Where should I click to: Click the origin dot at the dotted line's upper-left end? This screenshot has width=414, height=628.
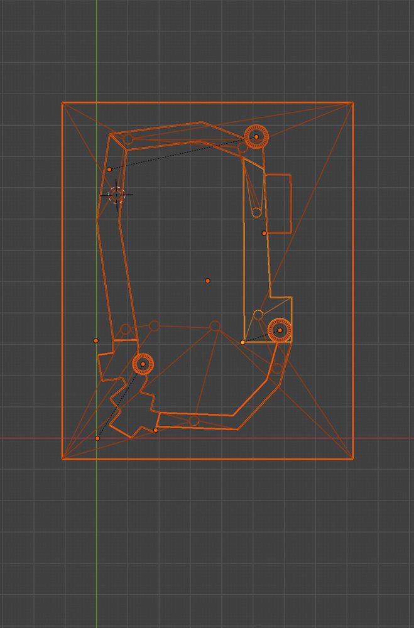[x=109, y=170]
